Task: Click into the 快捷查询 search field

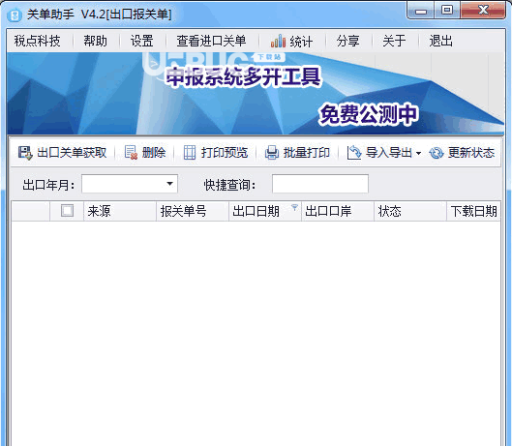Action: pyautogui.click(x=320, y=184)
